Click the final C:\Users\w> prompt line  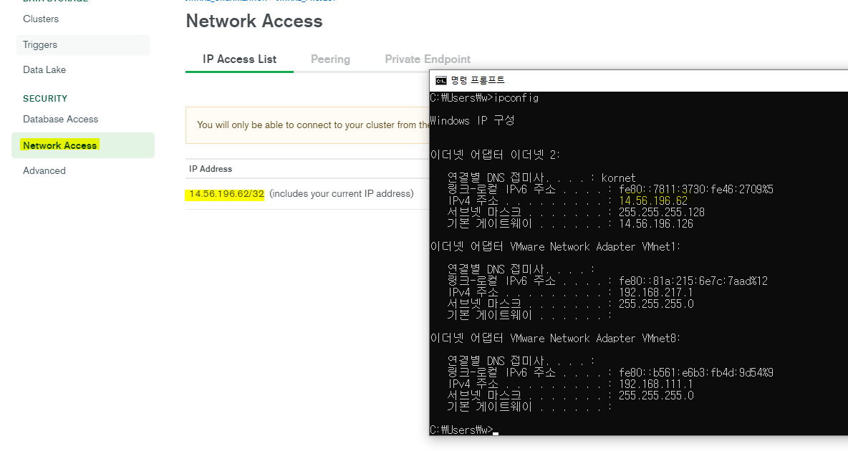pyautogui.click(x=464, y=430)
